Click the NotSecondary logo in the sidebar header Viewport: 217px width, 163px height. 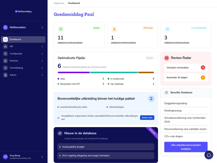click(x=23, y=11)
